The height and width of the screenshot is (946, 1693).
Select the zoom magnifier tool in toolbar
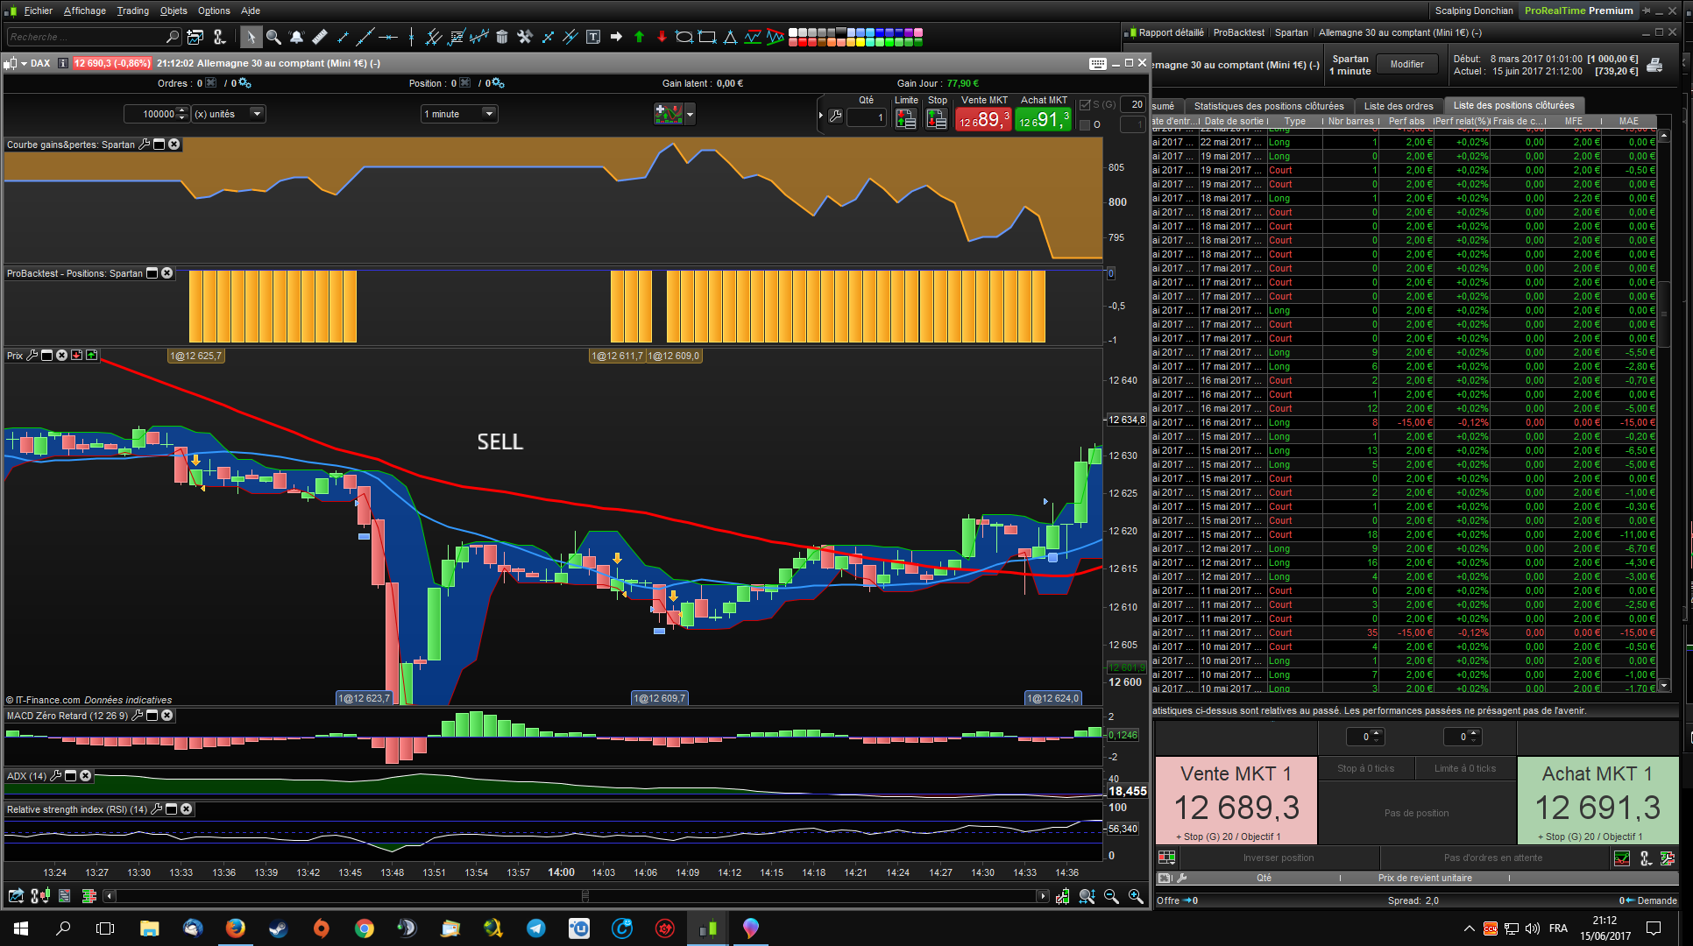[273, 37]
